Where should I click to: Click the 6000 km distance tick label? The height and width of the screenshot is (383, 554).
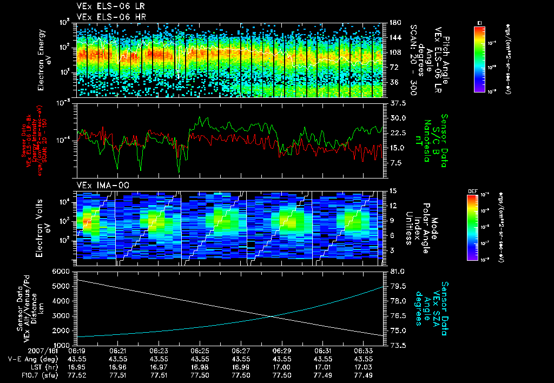60,272
